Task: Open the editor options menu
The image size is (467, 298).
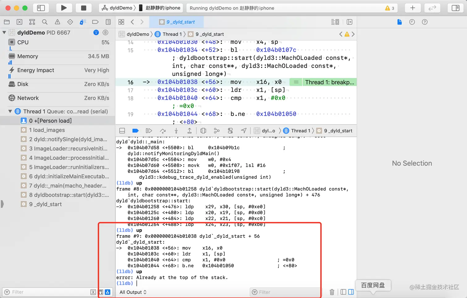Action: click(335, 22)
